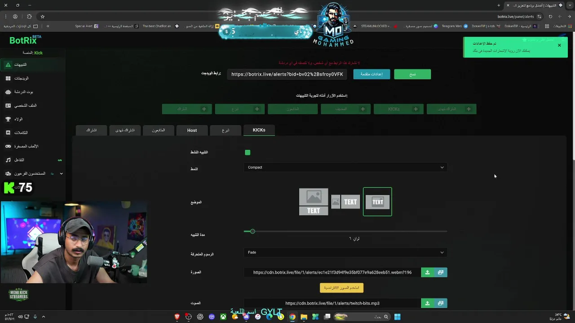Select text-only layout option

pos(377,202)
